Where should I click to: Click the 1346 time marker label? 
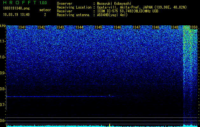pos(117,27)
